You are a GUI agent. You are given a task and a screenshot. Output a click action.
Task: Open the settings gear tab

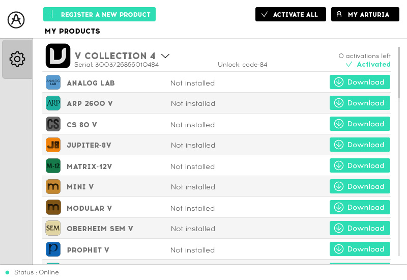pyautogui.click(x=17, y=59)
